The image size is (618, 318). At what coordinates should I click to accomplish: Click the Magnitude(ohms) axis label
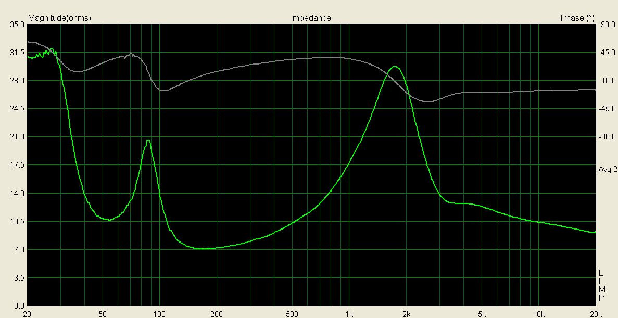pyautogui.click(x=59, y=18)
